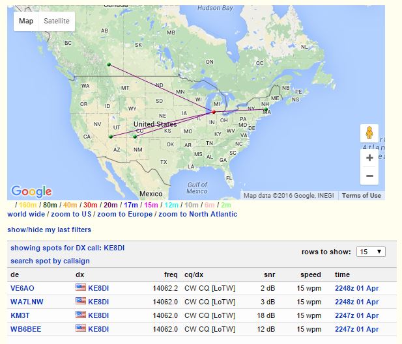Open spotter WA7LNW callsign link
Screen dimensions: 402x344
[27, 302]
